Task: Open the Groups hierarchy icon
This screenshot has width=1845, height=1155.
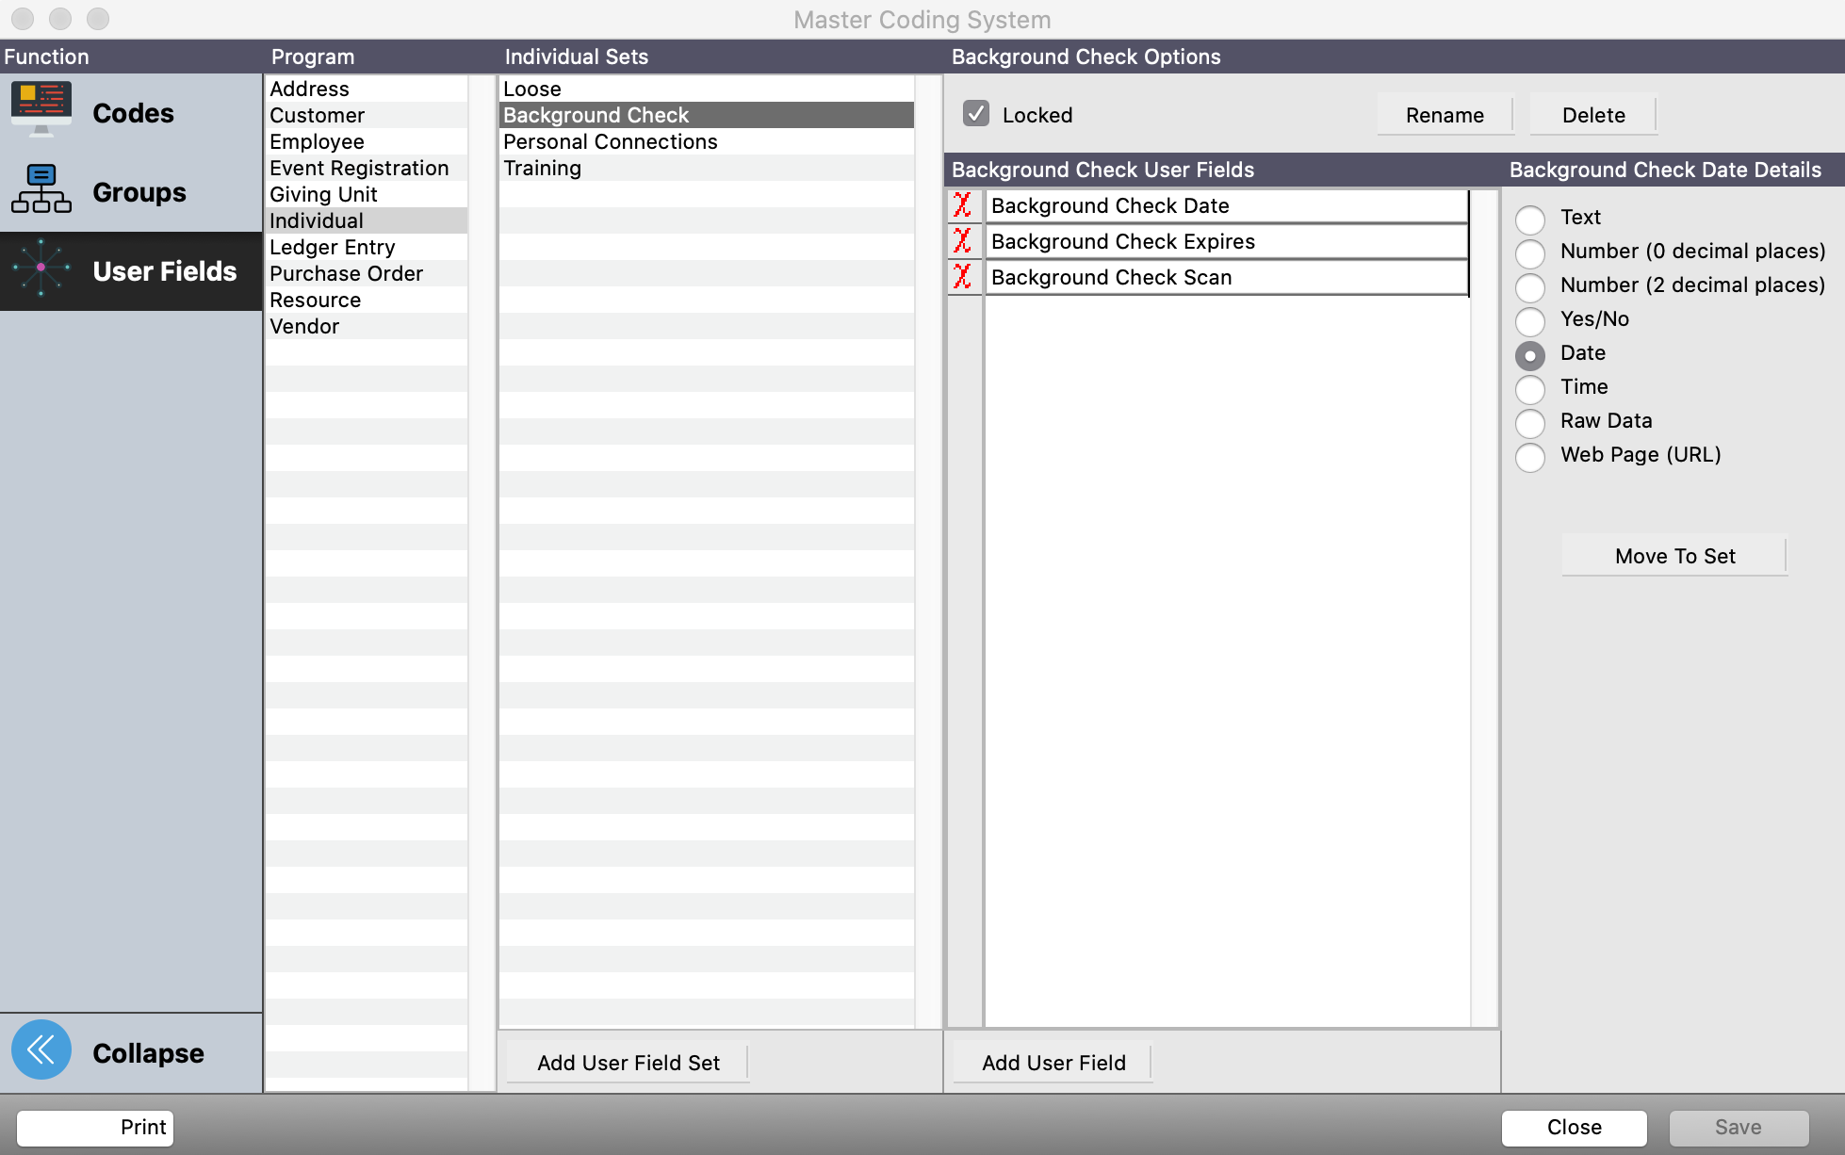Action: point(41,189)
